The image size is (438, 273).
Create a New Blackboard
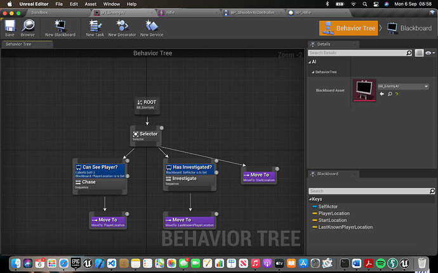tap(60, 28)
